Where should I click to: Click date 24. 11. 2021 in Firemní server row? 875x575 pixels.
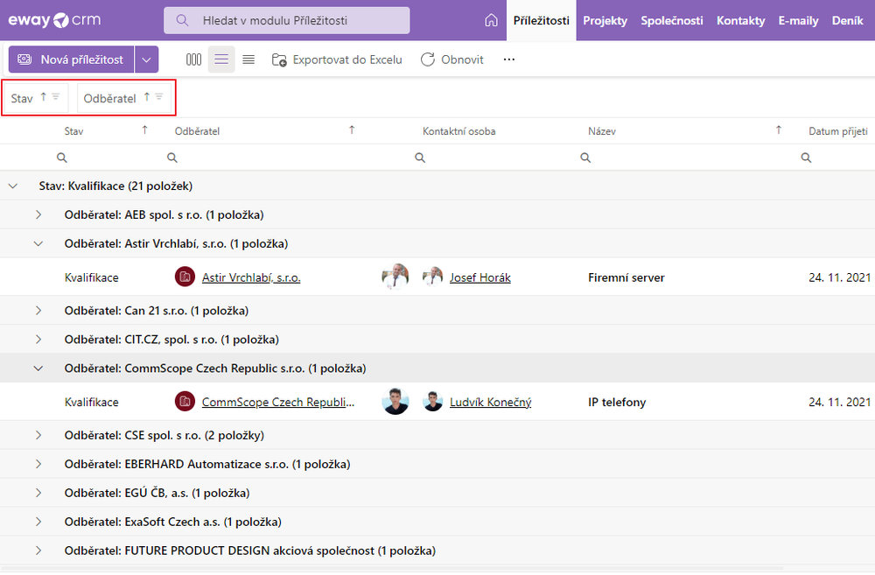[x=839, y=277]
